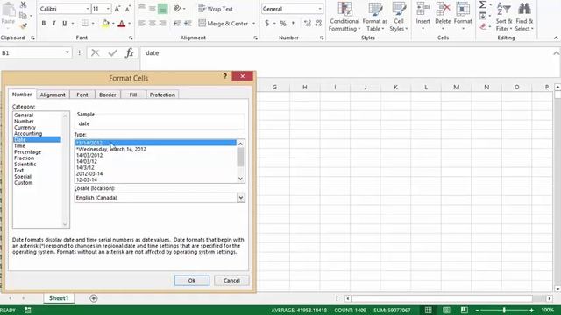Apply Comma Style icon
Image resolution: width=561 pixels, height=315 pixels.
coord(293,24)
